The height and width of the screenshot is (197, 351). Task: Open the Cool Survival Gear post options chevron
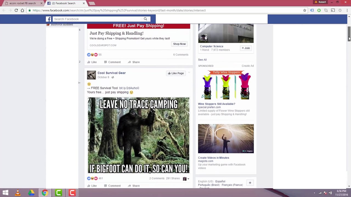tap(189, 73)
